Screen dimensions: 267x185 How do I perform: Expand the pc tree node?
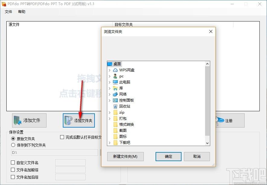point(110,76)
